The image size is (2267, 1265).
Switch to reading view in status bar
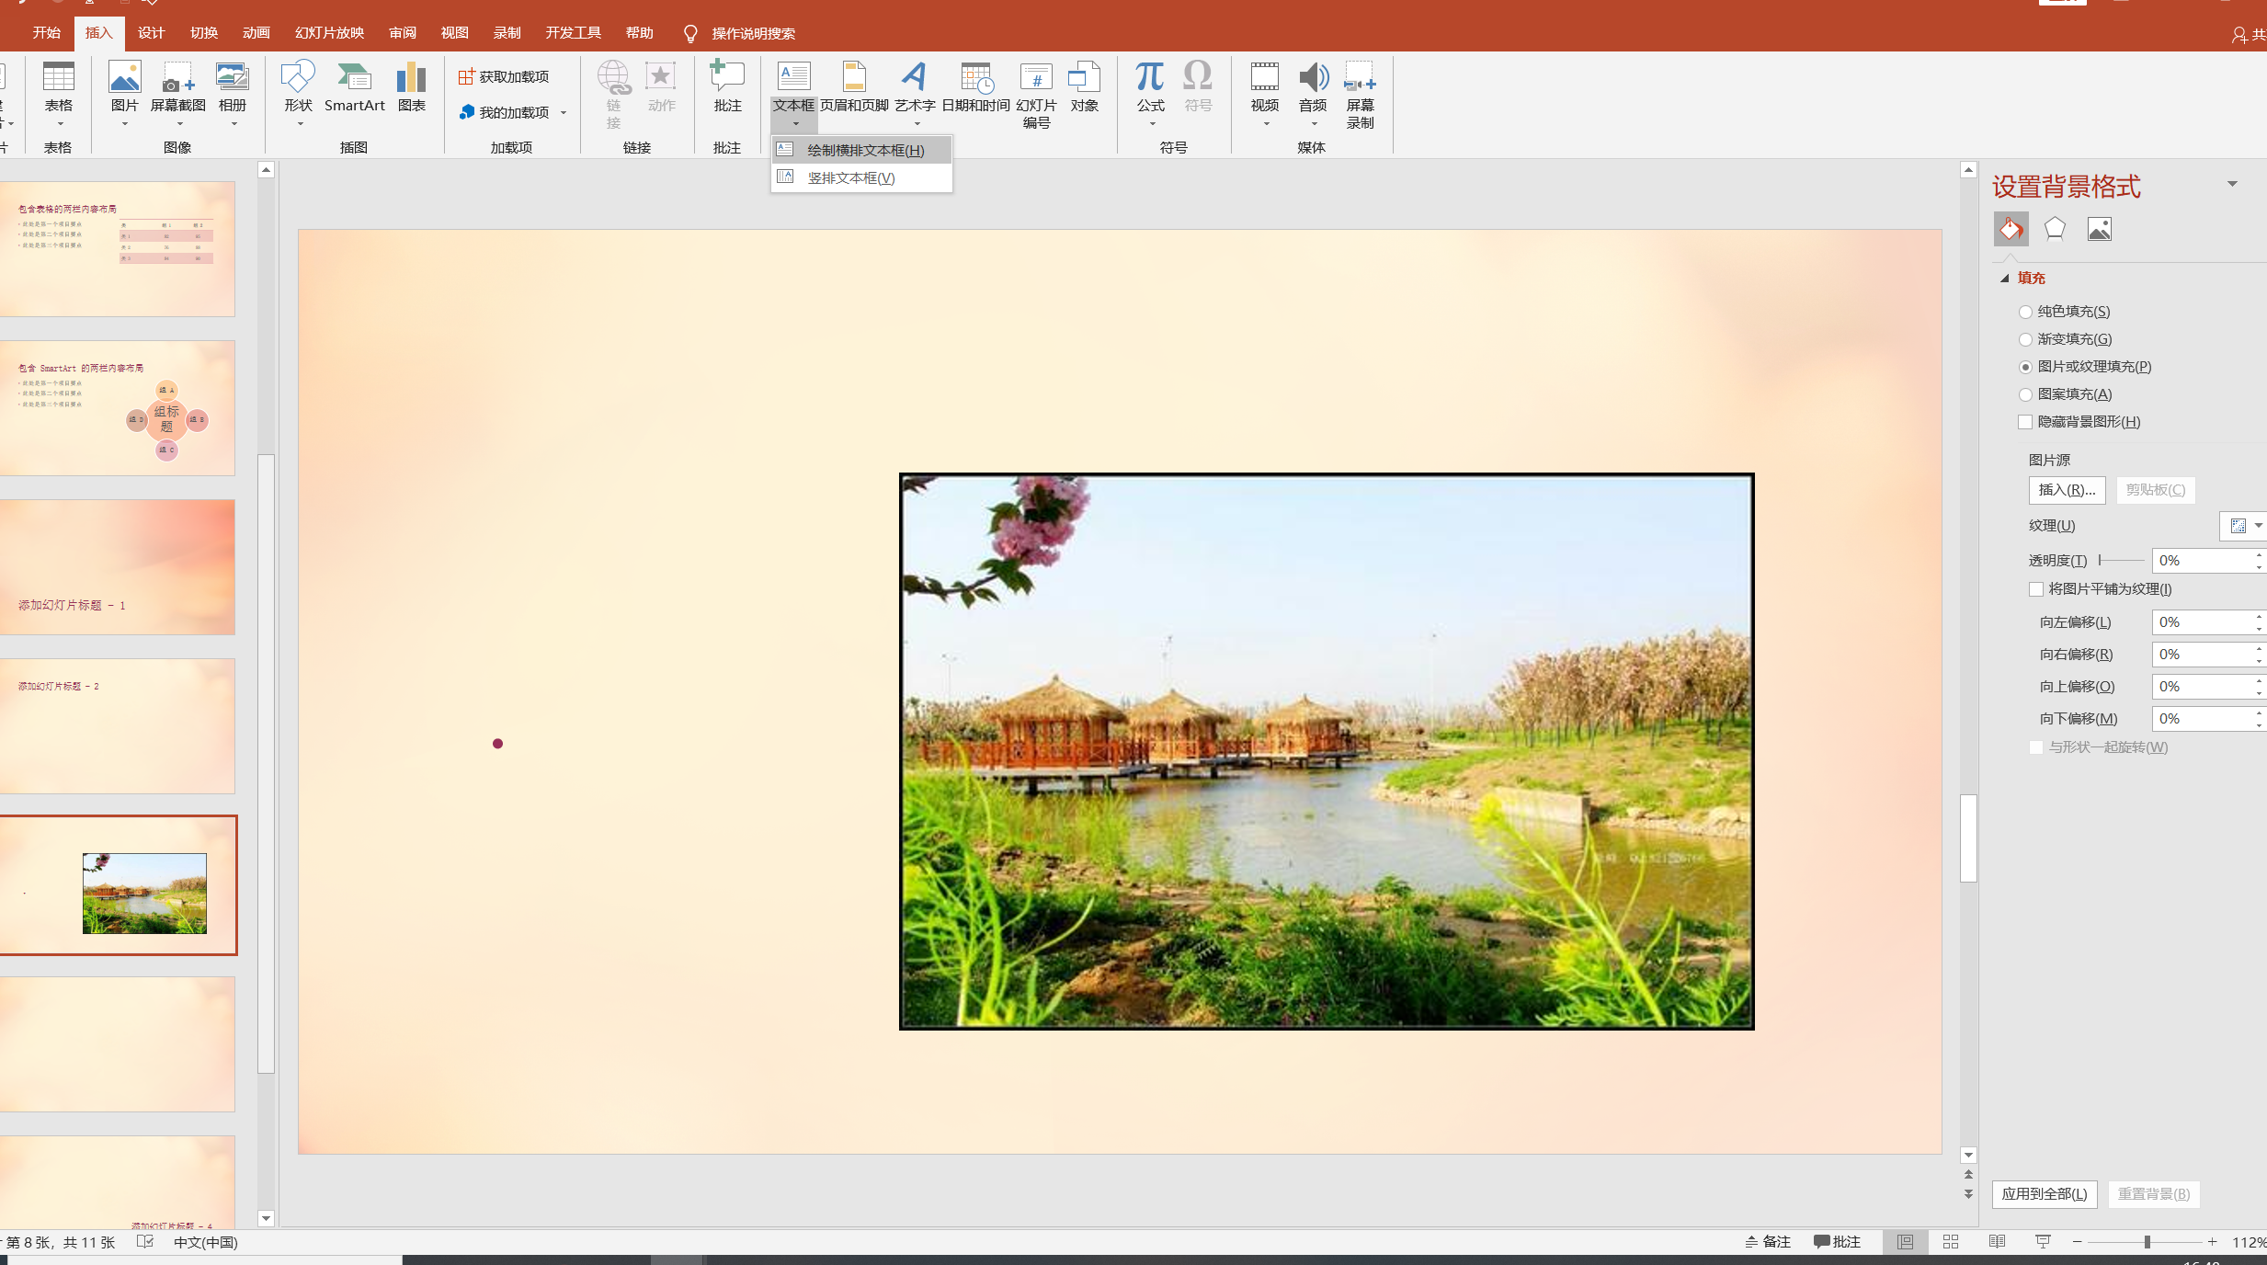click(x=1997, y=1242)
